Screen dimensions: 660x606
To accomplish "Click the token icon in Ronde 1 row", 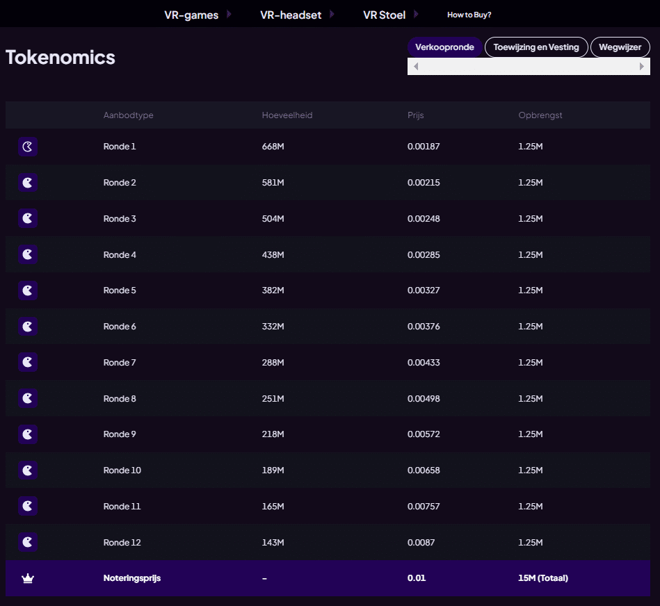I will tap(27, 147).
